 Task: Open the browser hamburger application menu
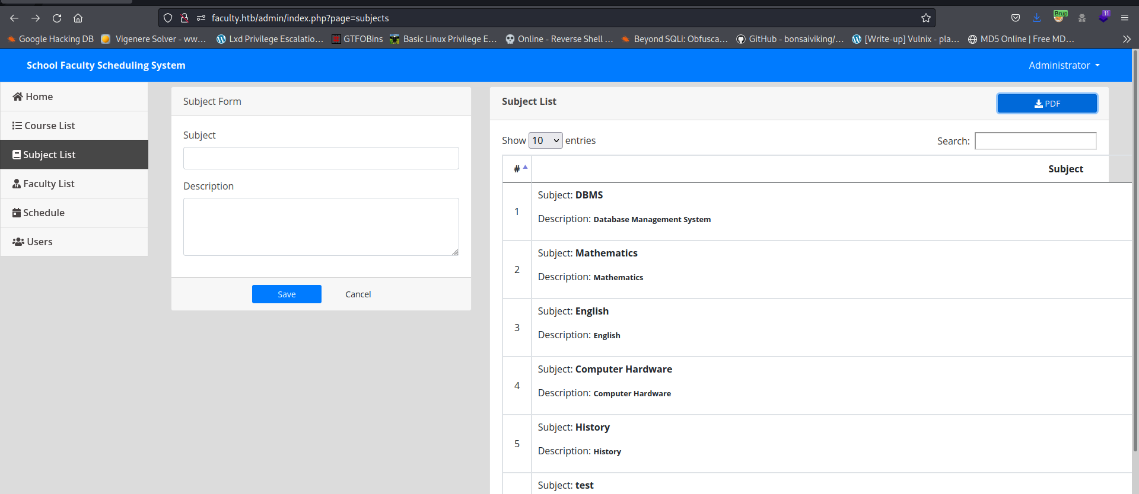click(1124, 18)
